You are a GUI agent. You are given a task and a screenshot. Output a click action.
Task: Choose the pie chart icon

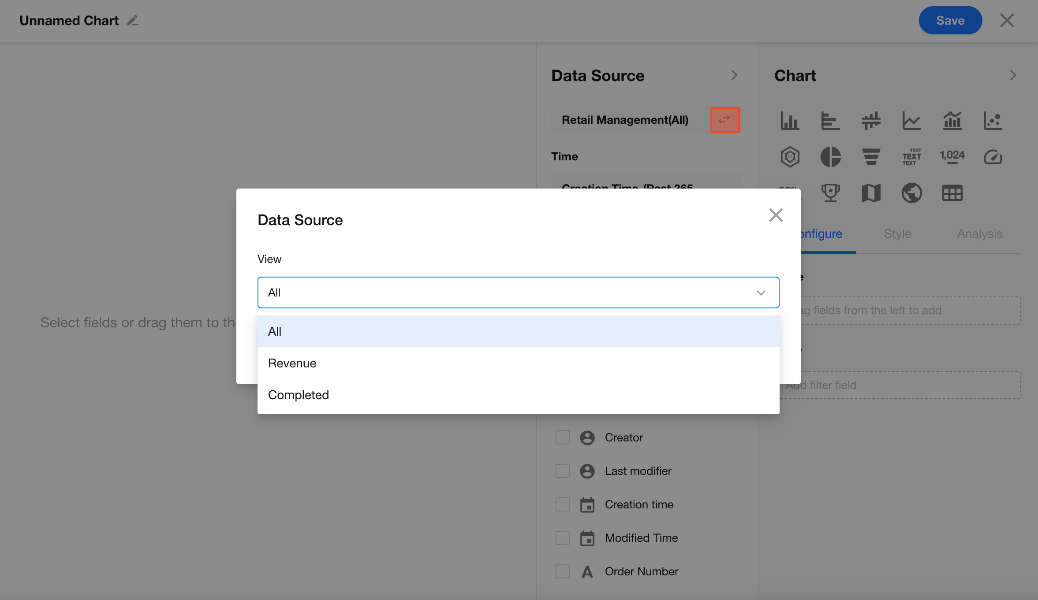(830, 157)
